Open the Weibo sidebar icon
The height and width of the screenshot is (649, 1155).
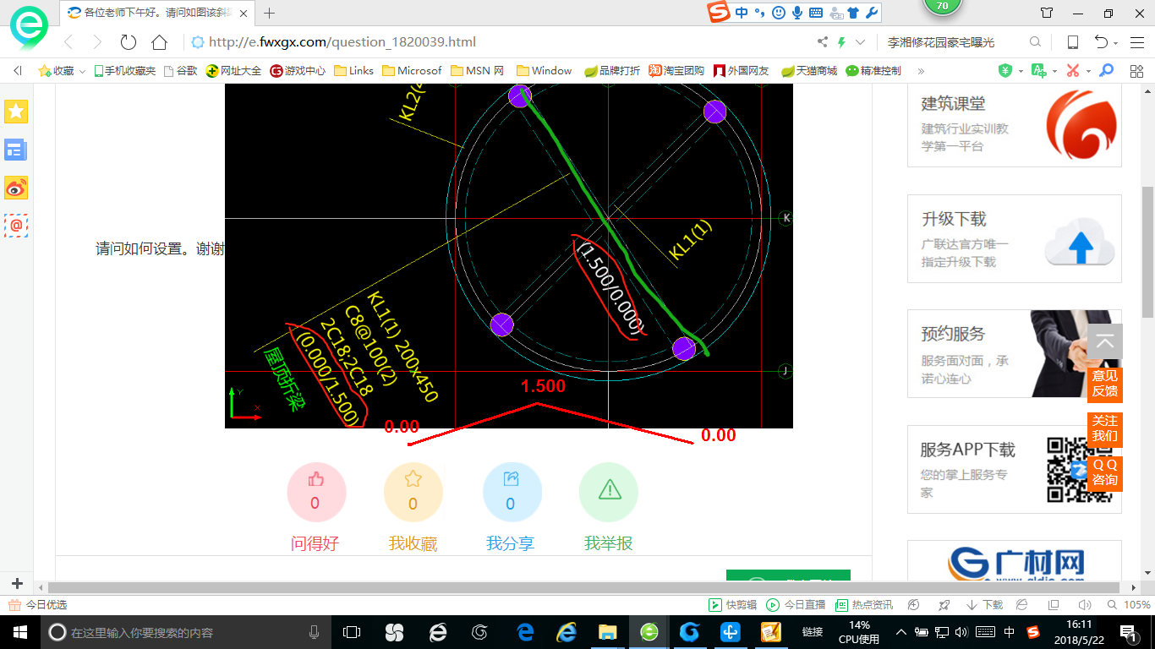point(16,188)
